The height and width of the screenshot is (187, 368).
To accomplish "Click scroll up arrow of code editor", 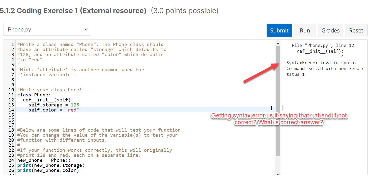I will (x=278, y=43).
